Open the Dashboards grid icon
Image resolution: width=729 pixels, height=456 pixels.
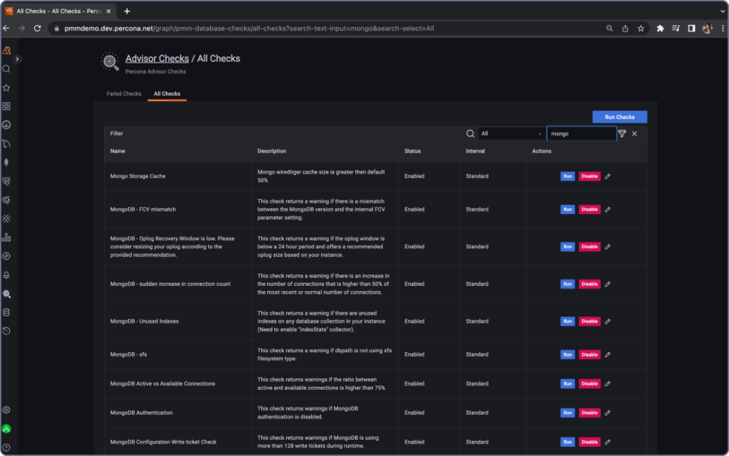coord(6,106)
